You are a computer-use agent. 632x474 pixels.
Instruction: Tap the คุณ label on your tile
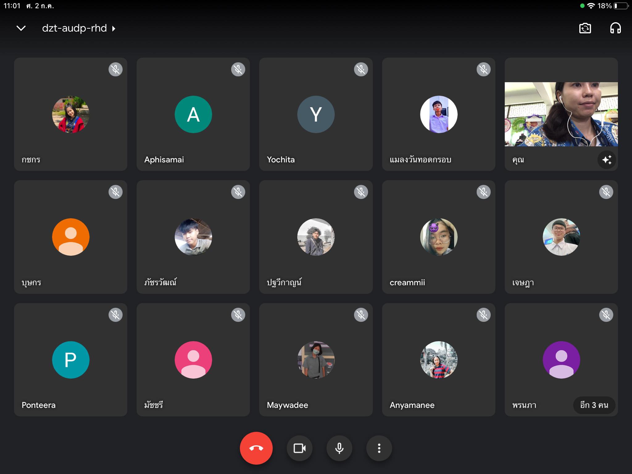tap(518, 160)
